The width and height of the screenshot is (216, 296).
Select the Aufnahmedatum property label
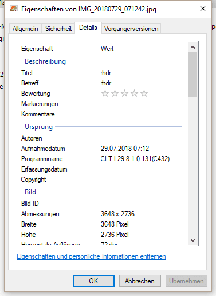point(43,149)
